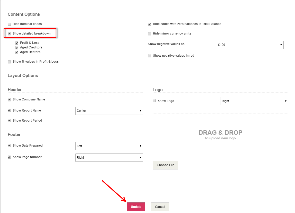Toggle the Profit & Loss breakdown checkbox
Image resolution: width=295 pixels, height=213 pixels.
[x=17, y=43]
